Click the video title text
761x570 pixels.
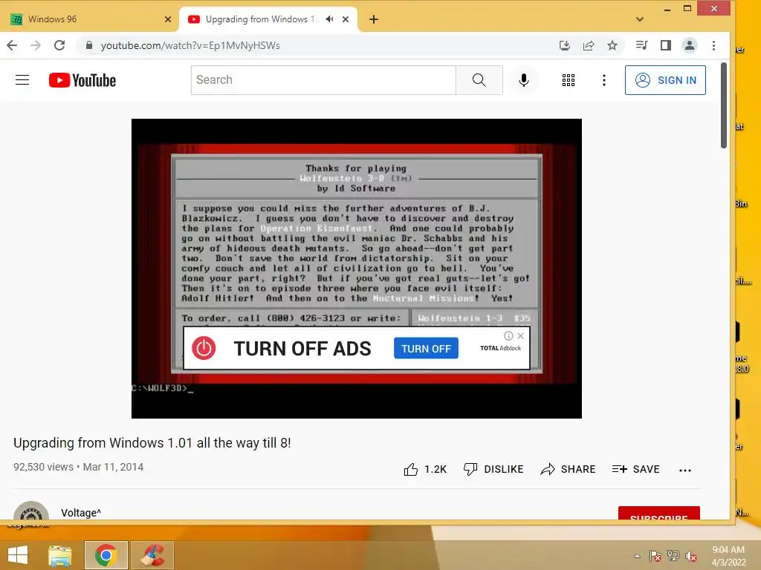[x=152, y=443]
